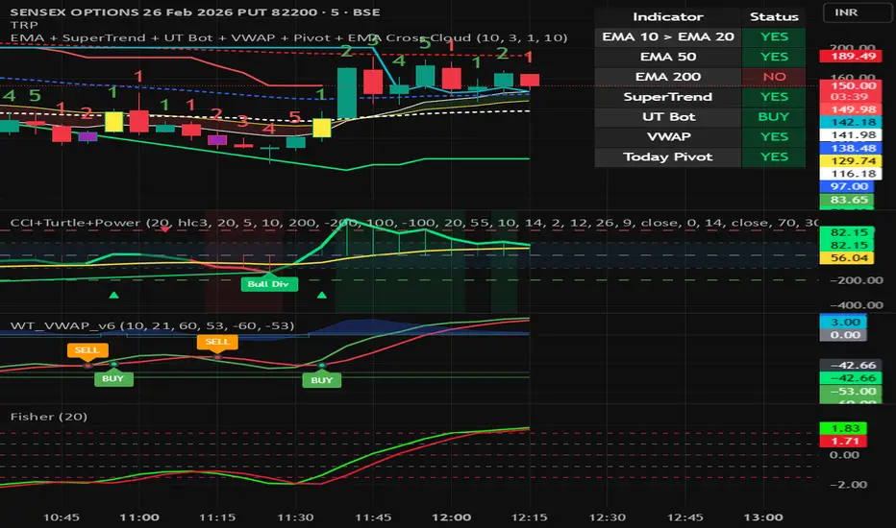The height and width of the screenshot is (528, 896).
Task: Click the EMA 50 row label
Action: point(668,57)
